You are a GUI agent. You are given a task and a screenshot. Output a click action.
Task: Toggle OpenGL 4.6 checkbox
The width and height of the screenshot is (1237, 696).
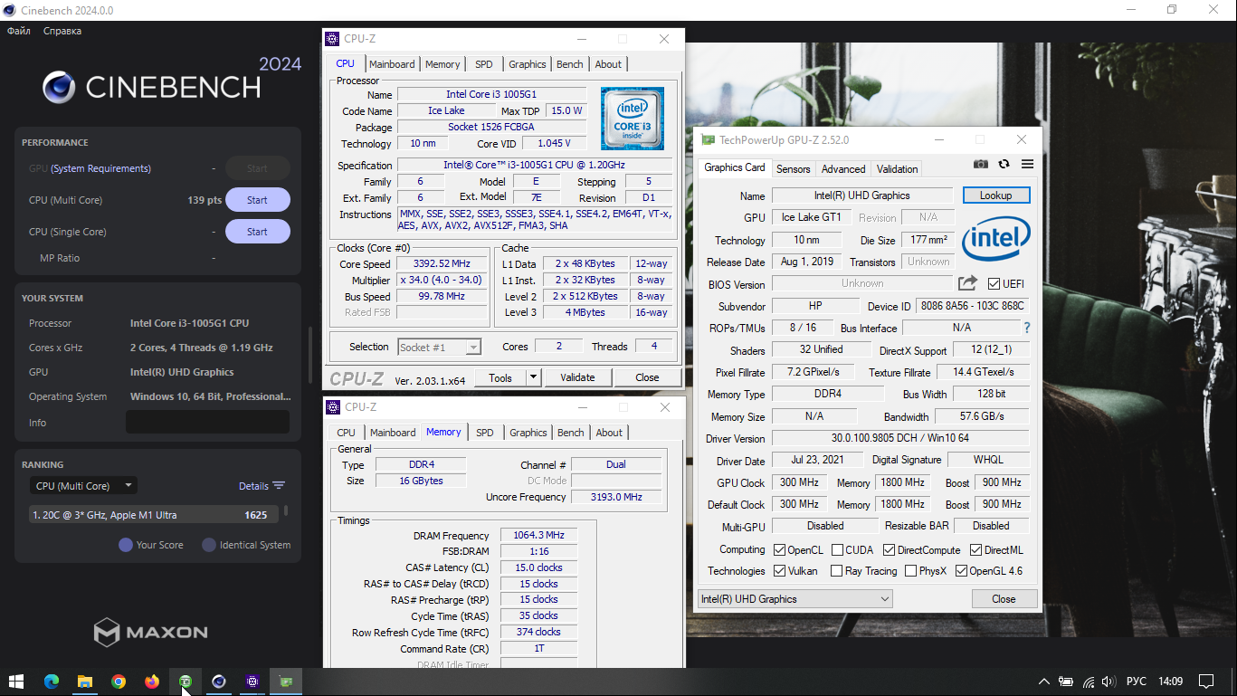tap(961, 571)
